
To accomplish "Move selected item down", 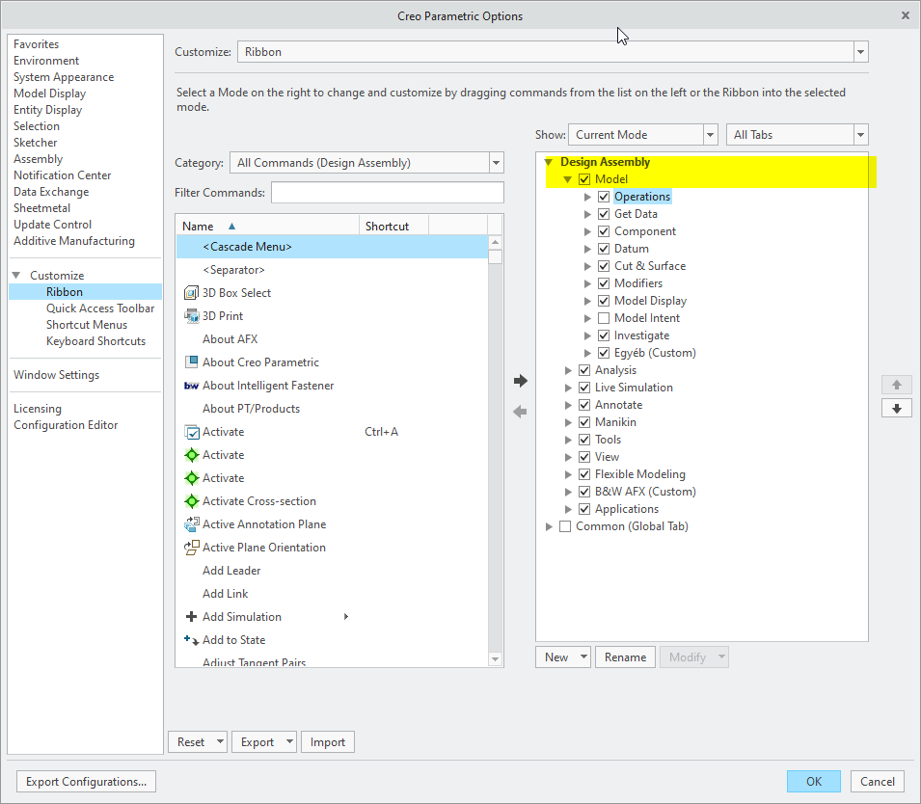I will click(896, 408).
